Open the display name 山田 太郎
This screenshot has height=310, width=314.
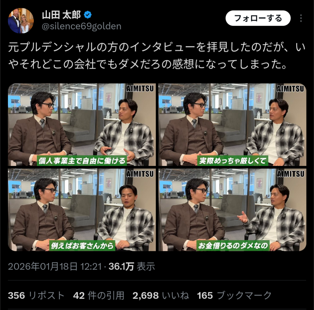pyautogui.click(x=61, y=15)
